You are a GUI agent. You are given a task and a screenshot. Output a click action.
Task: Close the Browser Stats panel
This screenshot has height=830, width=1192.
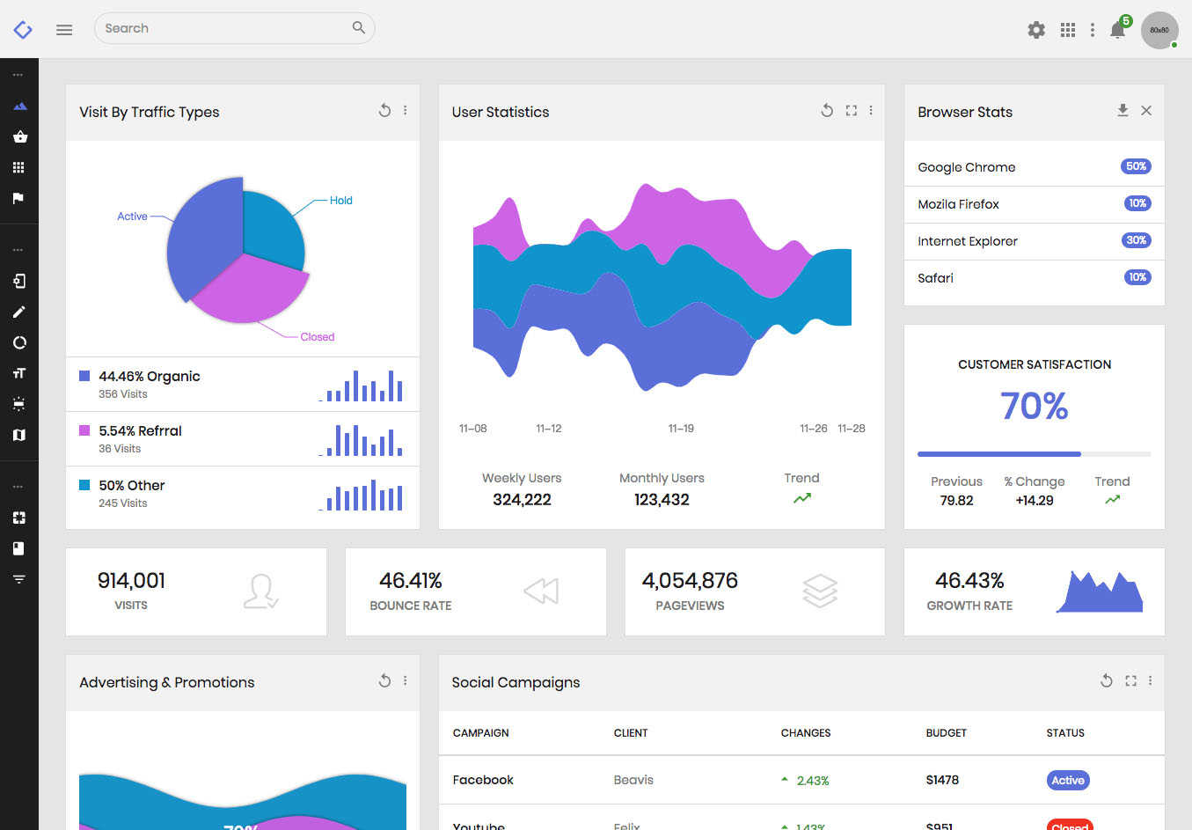[1146, 110]
